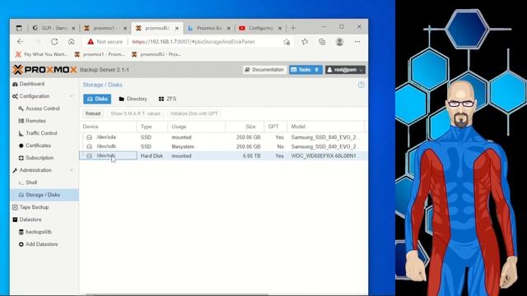
Task: Click Initialize Disk with GPT button
Action: 194,113
